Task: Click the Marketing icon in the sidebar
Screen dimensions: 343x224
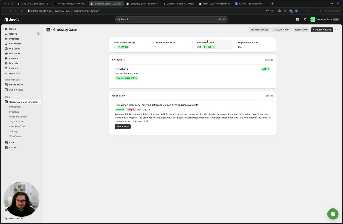Action: (6, 48)
